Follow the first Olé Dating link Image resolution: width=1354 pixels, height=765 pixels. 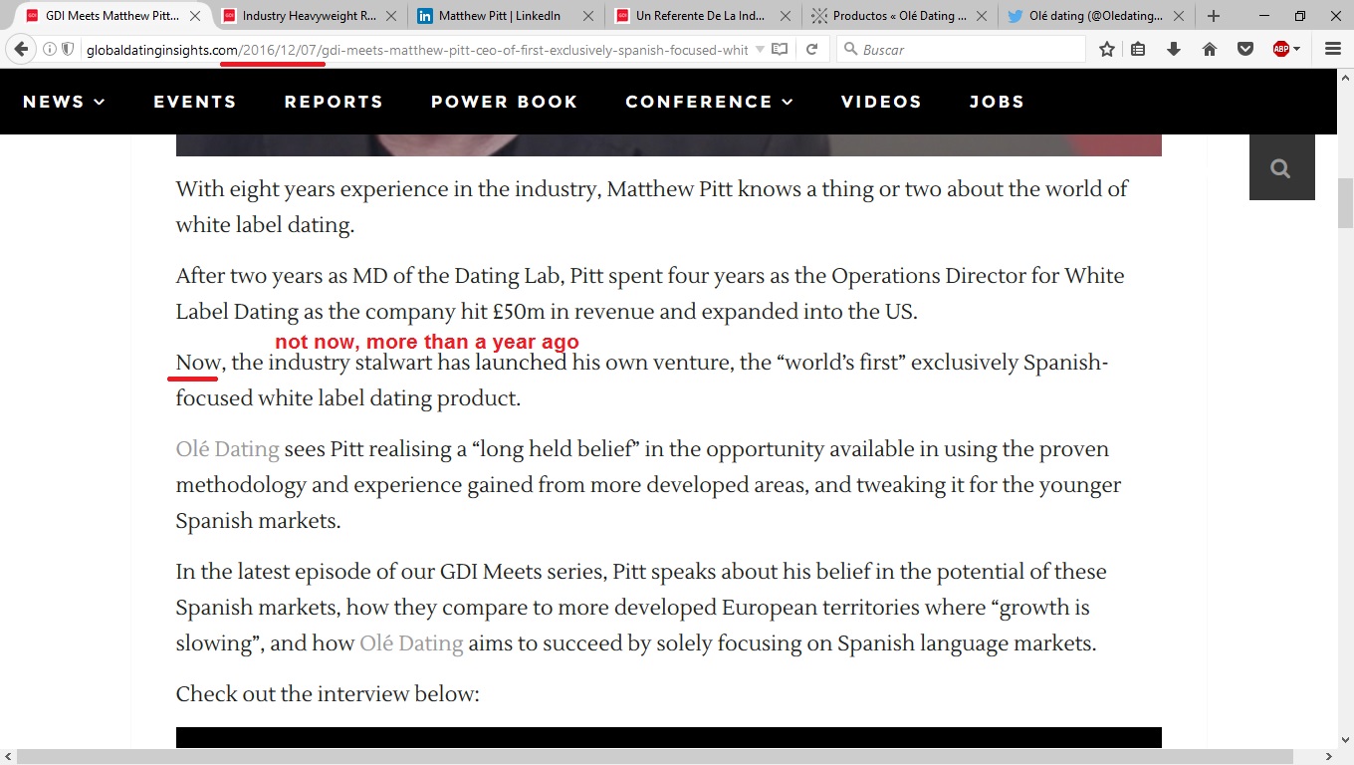pyautogui.click(x=227, y=449)
